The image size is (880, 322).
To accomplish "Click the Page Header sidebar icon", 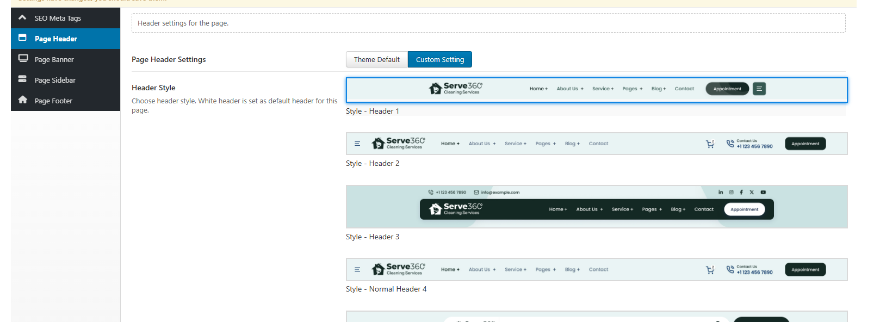I will 22,38.
